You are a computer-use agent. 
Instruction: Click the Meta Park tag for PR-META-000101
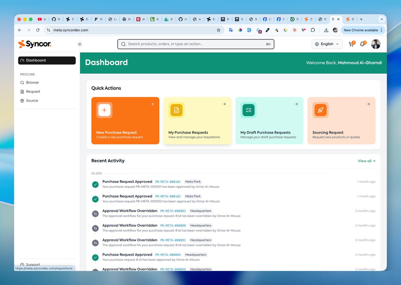coord(193,182)
